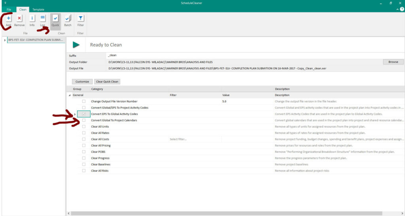Open the File tab
The image size is (405, 216).
coord(9,9)
